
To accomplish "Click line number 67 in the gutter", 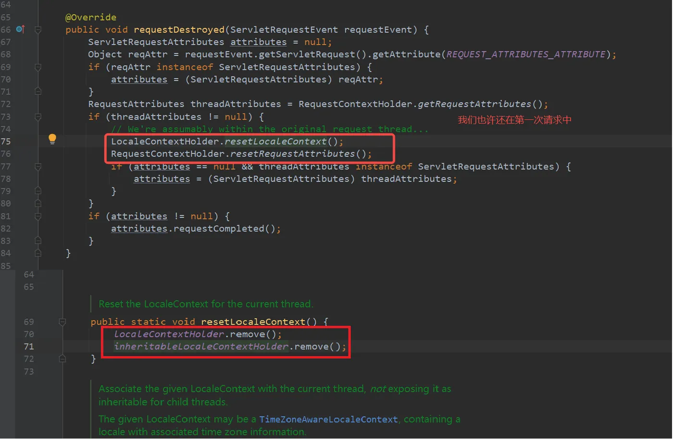I will 6,42.
